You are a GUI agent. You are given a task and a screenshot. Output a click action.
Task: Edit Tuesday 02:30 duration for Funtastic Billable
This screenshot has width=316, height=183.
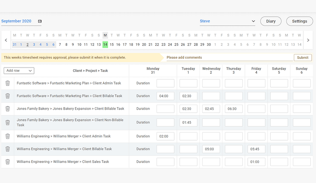tap(188, 96)
